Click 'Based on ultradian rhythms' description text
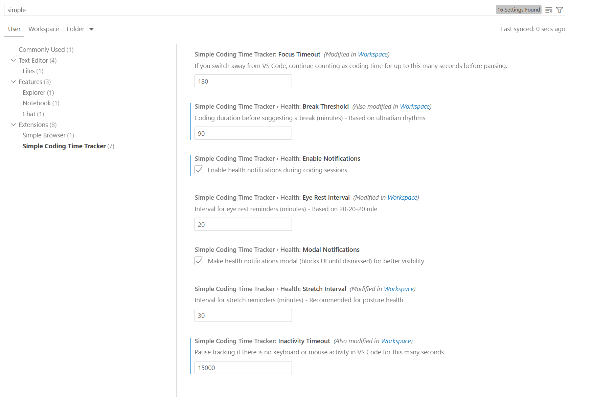The height and width of the screenshot is (397, 593). pyautogui.click(x=387, y=118)
